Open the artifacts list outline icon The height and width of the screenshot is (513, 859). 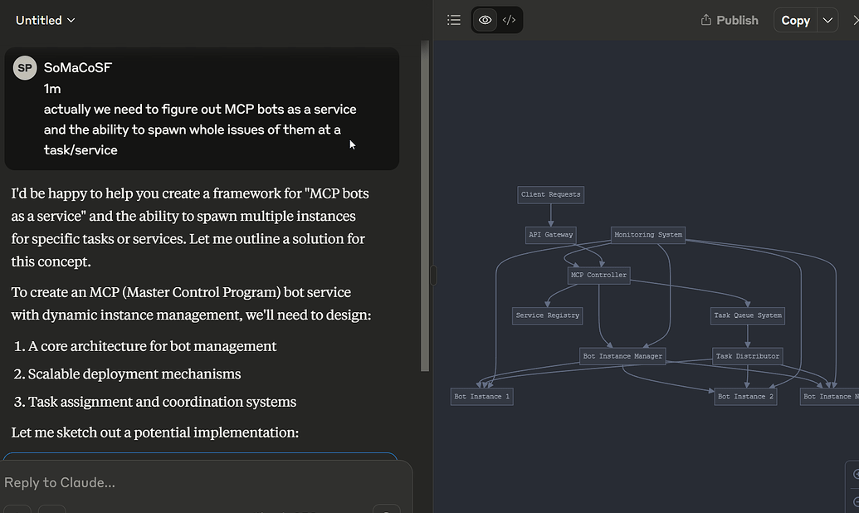pos(453,19)
